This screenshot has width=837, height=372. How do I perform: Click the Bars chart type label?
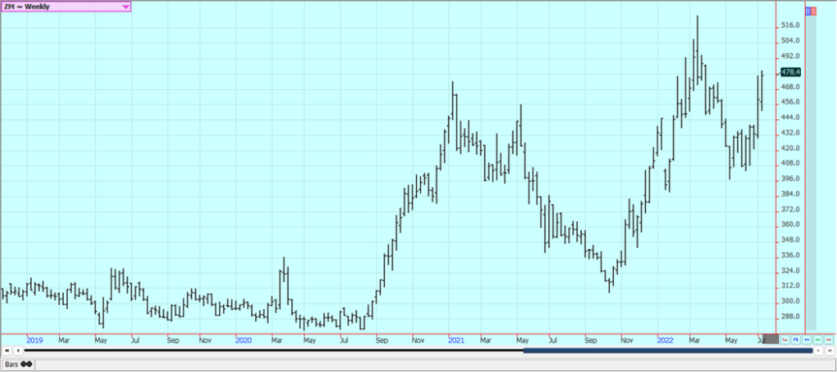[x=11, y=364]
